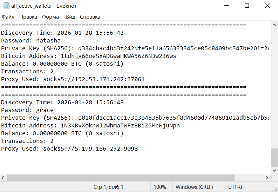Image resolution: width=278 pixels, height=192 pixels.
Task: Show the Вид menu
Action: point(70,17)
